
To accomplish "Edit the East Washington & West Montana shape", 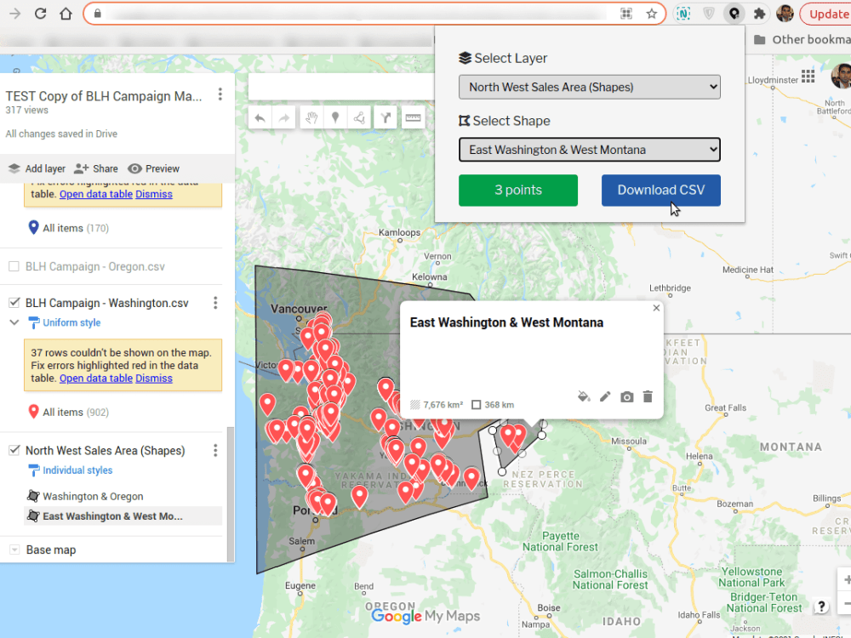I will pos(605,396).
